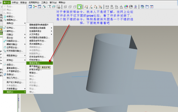The height and width of the screenshot is (112, 178).
Task: Expand 在曲面间混合 submenu
Action: tap(40, 31)
